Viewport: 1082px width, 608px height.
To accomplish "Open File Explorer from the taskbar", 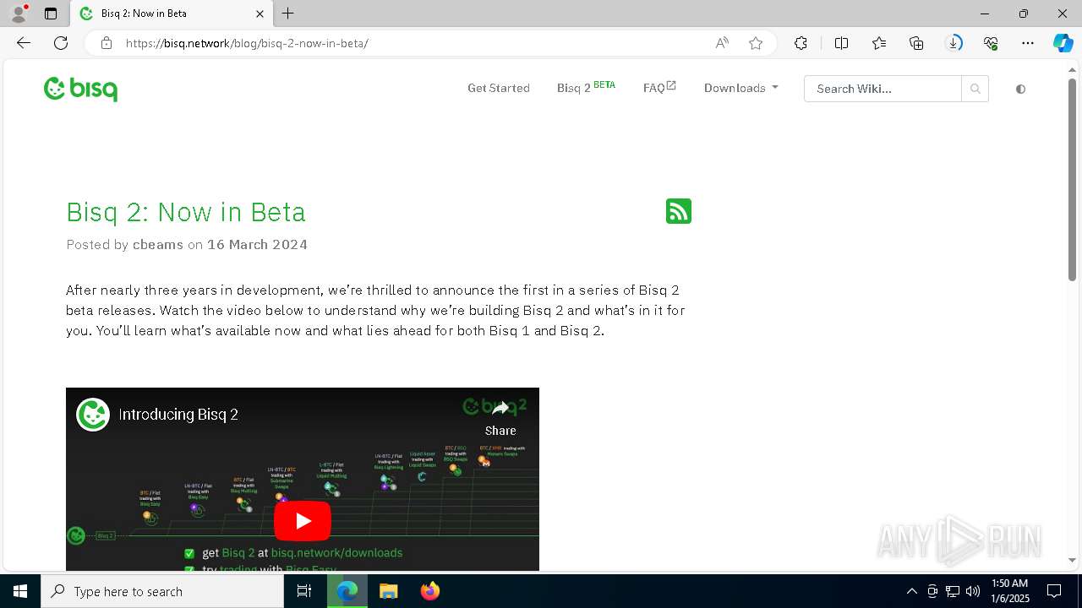I will (388, 591).
